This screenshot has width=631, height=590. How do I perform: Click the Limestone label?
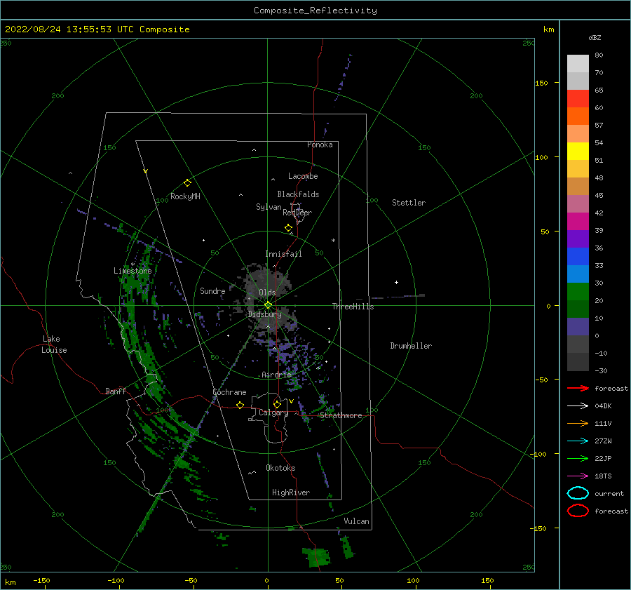coord(133,271)
